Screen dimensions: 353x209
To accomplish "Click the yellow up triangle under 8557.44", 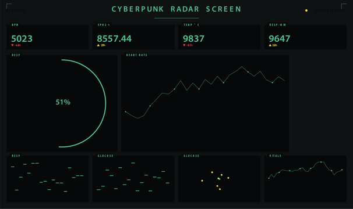I will pos(98,45).
